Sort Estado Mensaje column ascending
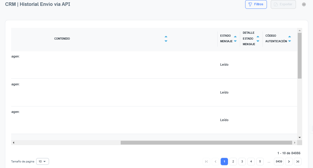313x168 pixels. [235, 37]
